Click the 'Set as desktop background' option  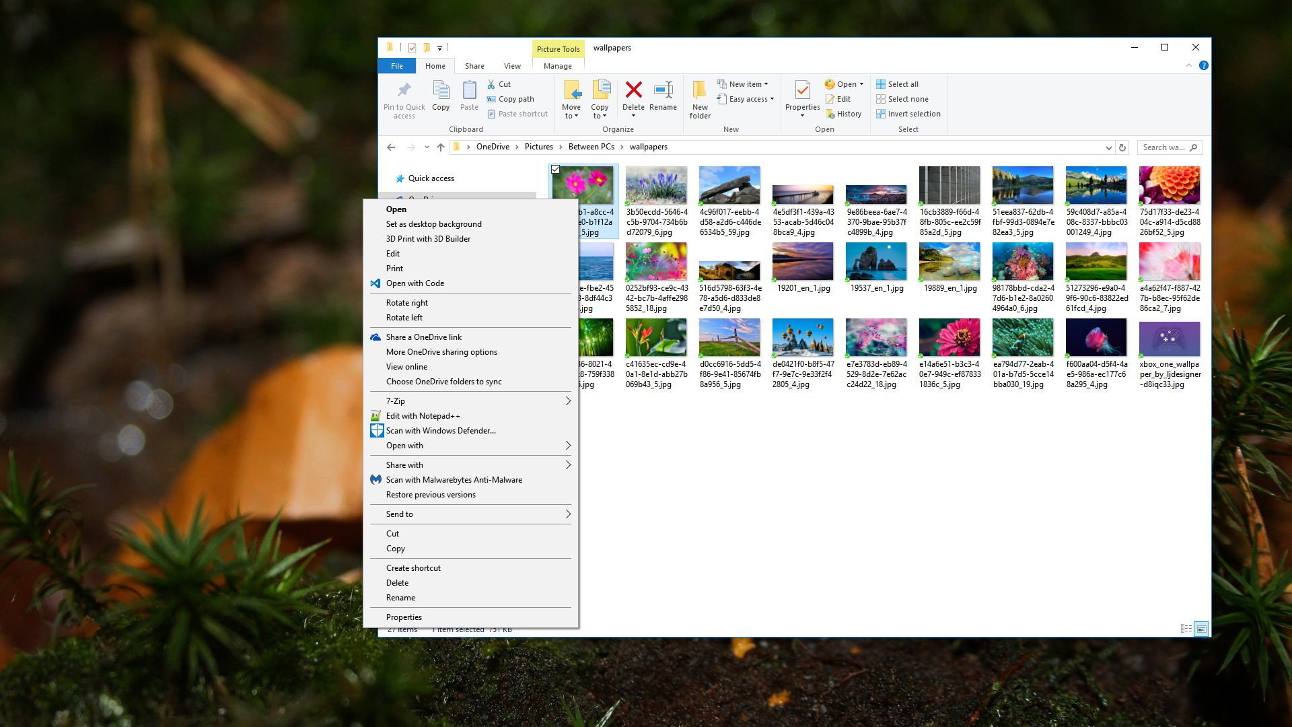(434, 223)
